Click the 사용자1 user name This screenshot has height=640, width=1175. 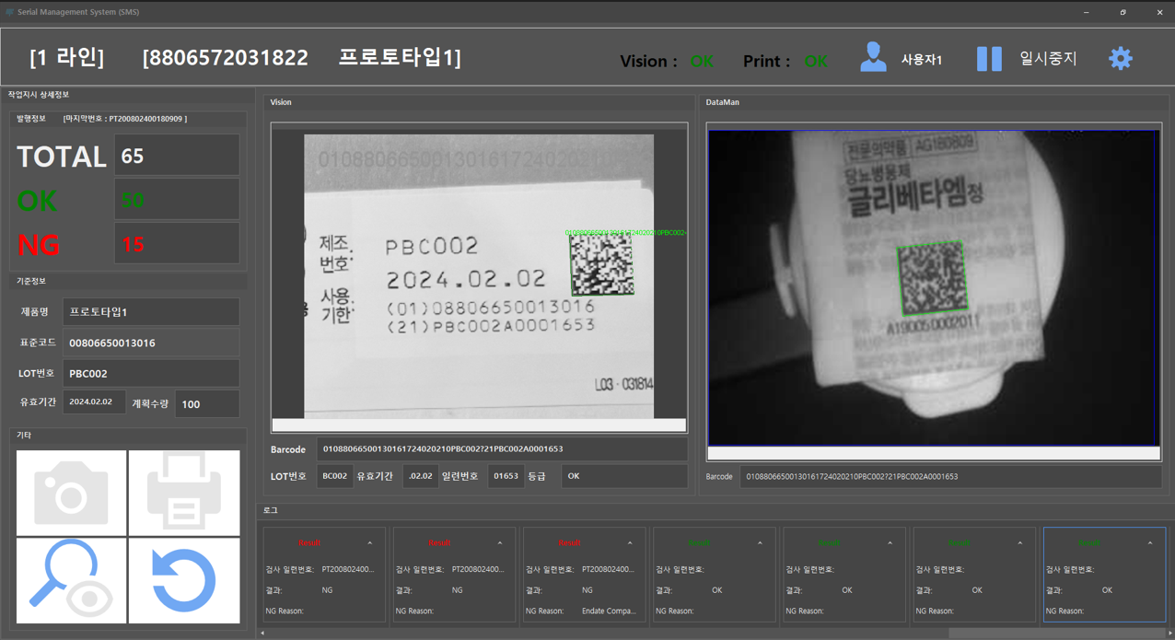921,60
